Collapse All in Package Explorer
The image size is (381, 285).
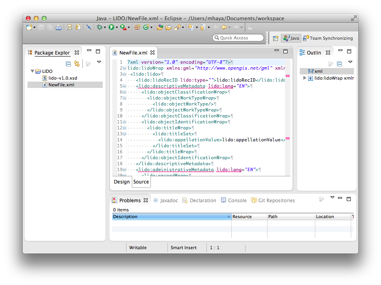[68, 63]
